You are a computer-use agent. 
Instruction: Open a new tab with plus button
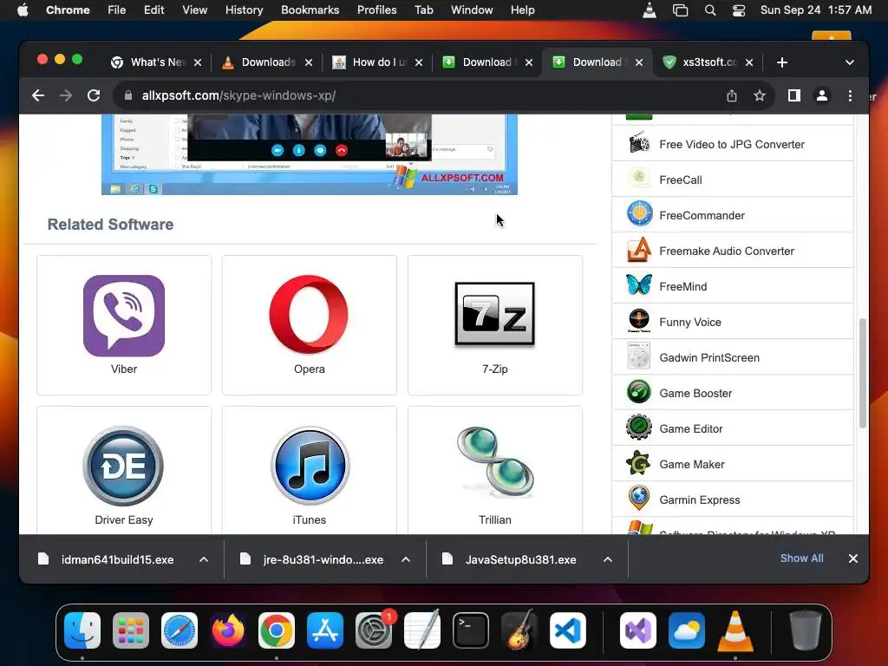(782, 62)
